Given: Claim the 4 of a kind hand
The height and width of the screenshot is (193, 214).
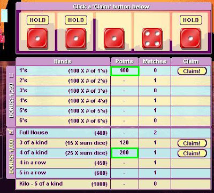Looking at the screenshot, I should pyautogui.click(x=192, y=153).
